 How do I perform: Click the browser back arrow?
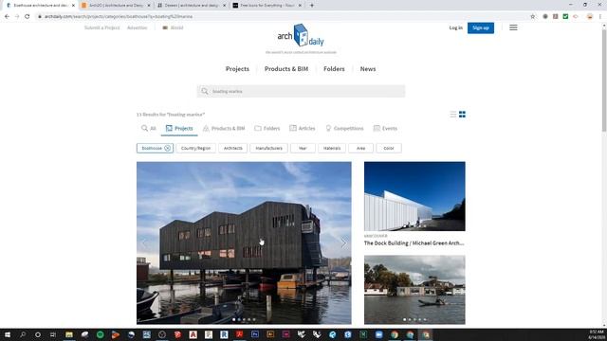pyautogui.click(x=7, y=17)
